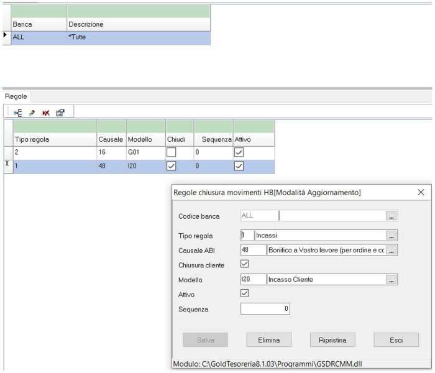This screenshot has height=373, width=435.
Task: Click the properties icon in Regole toolbar
Action: [x=60, y=113]
